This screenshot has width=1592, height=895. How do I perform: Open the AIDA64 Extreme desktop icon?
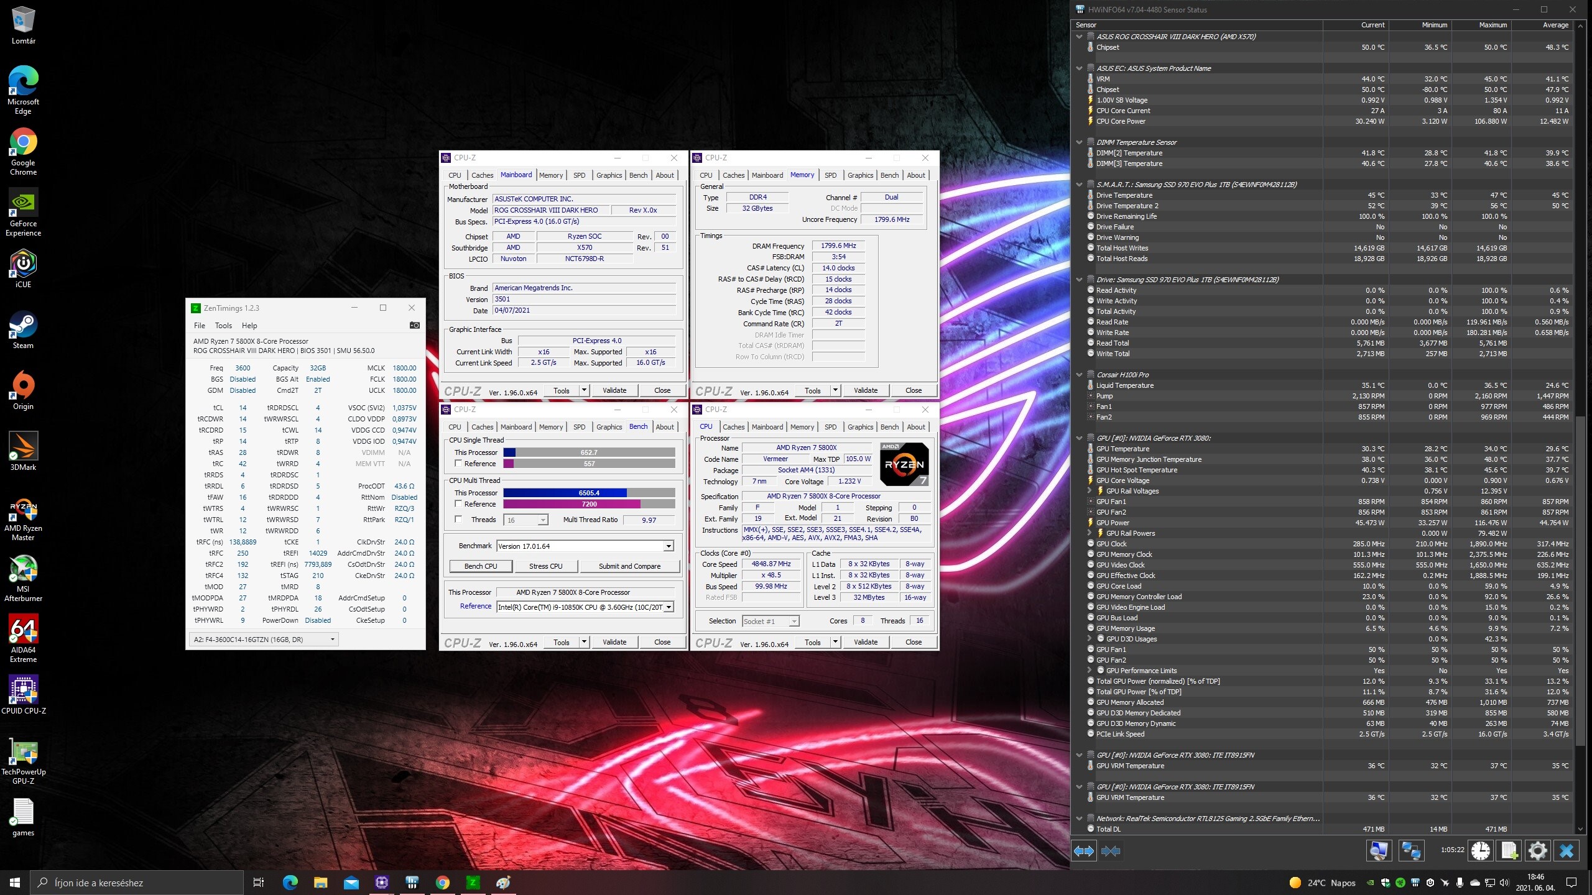click(x=23, y=638)
